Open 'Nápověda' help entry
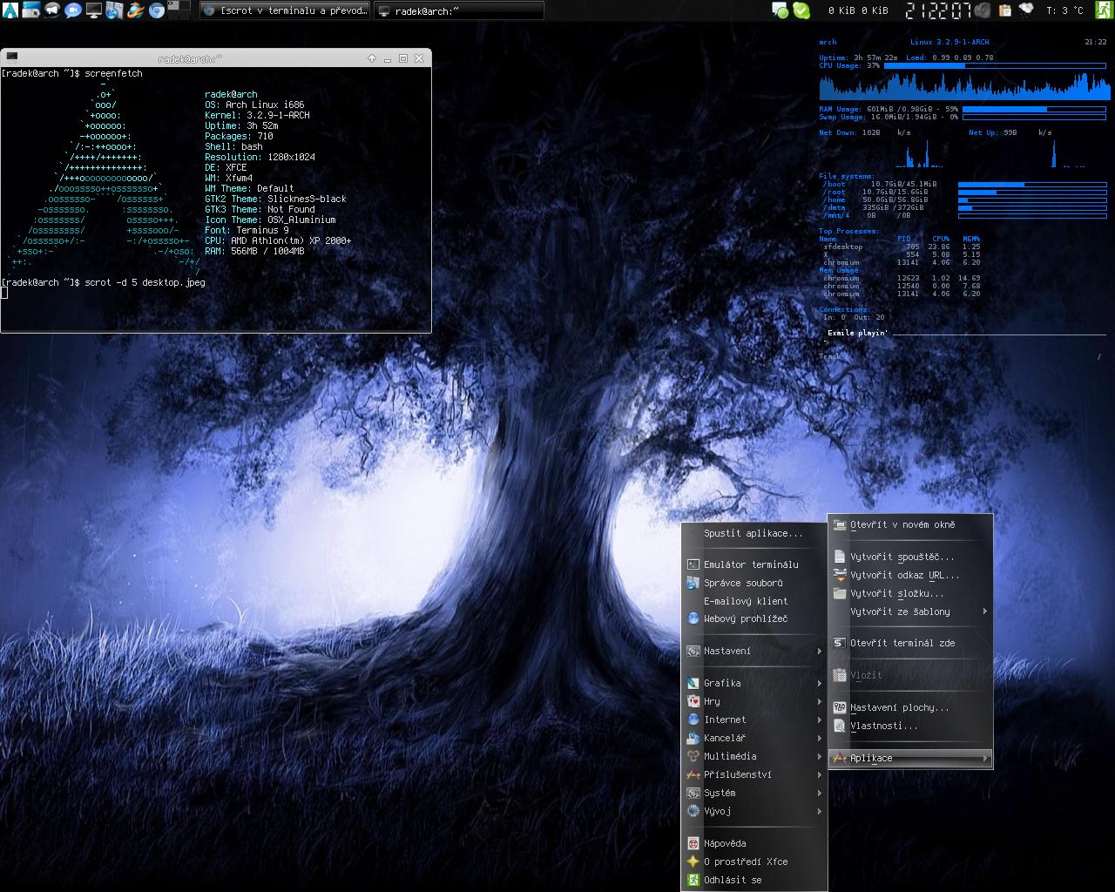The image size is (1115, 892). [x=753, y=843]
